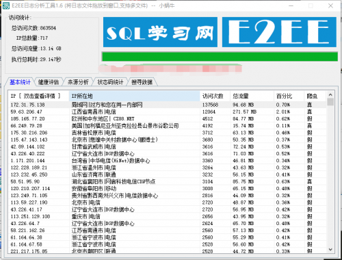Viewport: 342px width, 260px height.
Task: Click visit count 137568
Action: (x=210, y=105)
